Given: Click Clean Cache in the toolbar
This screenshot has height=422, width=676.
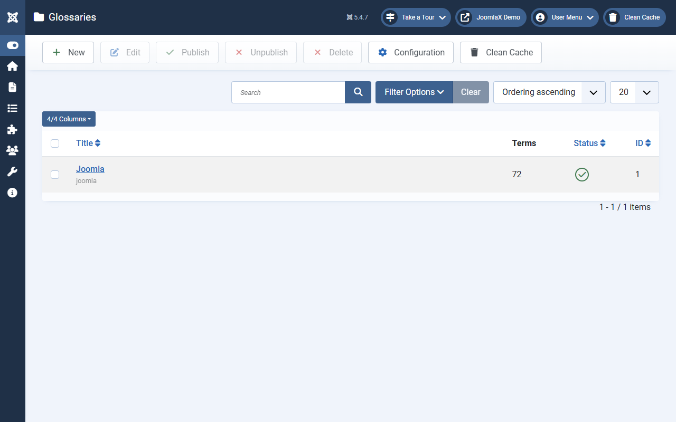Looking at the screenshot, I should [501, 53].
